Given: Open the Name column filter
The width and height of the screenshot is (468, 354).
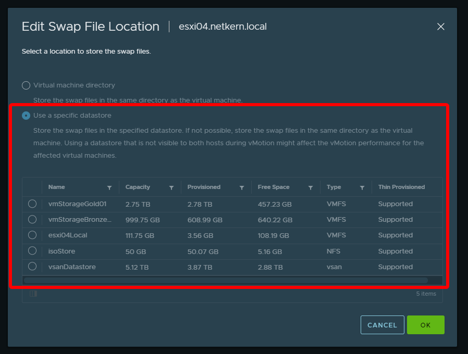Looking at the screenshot, I should pos(109,187).
